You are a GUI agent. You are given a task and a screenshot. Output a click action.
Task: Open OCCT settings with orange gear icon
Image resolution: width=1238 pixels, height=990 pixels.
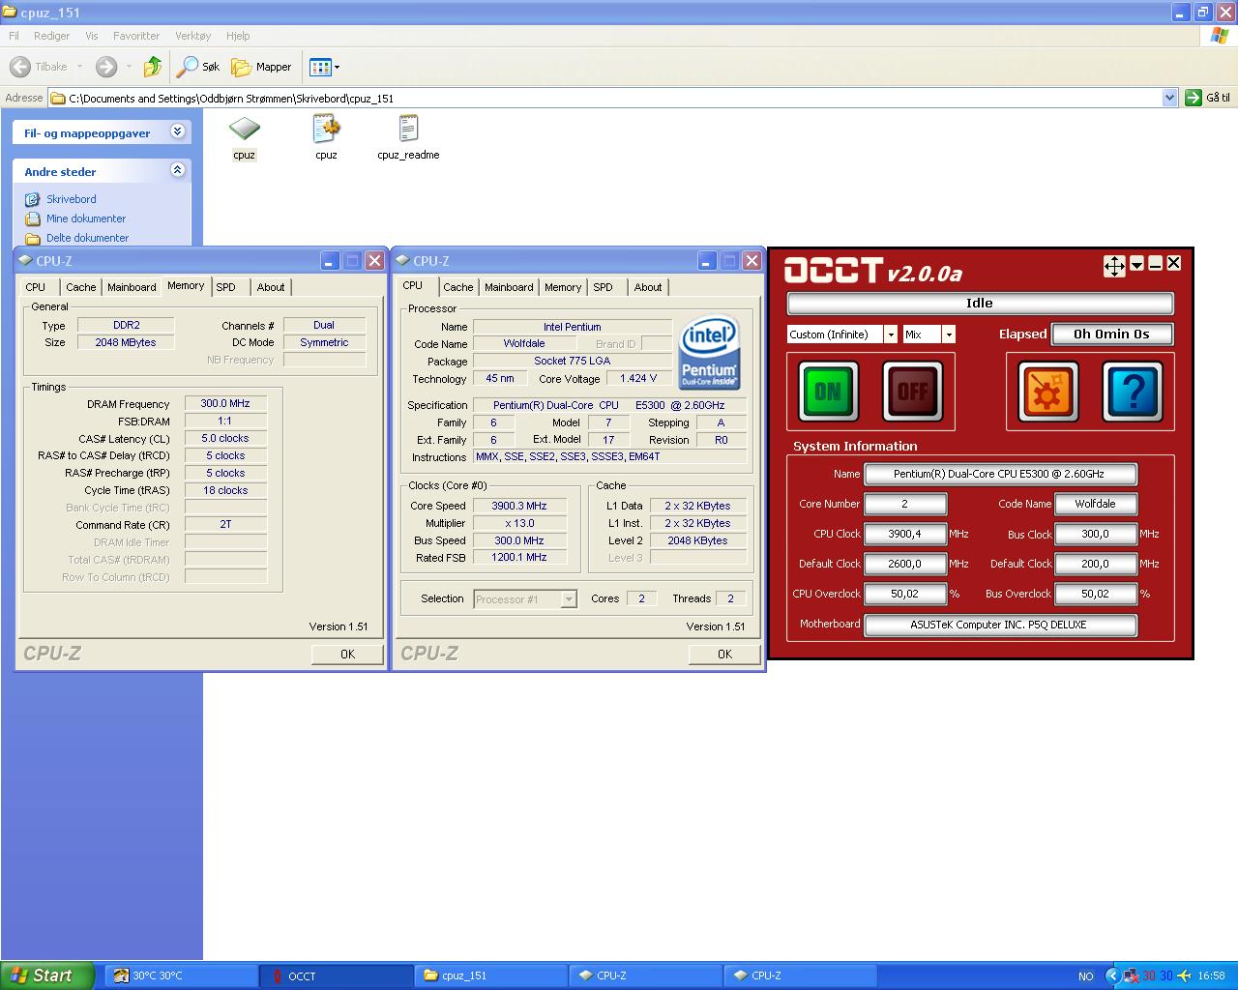[1048, 392]
